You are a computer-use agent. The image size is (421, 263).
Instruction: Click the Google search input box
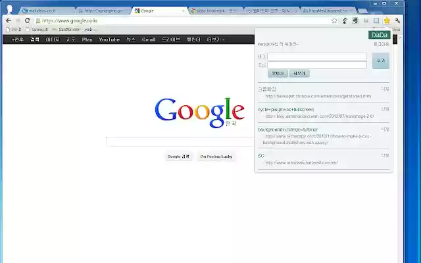(180, 142)
